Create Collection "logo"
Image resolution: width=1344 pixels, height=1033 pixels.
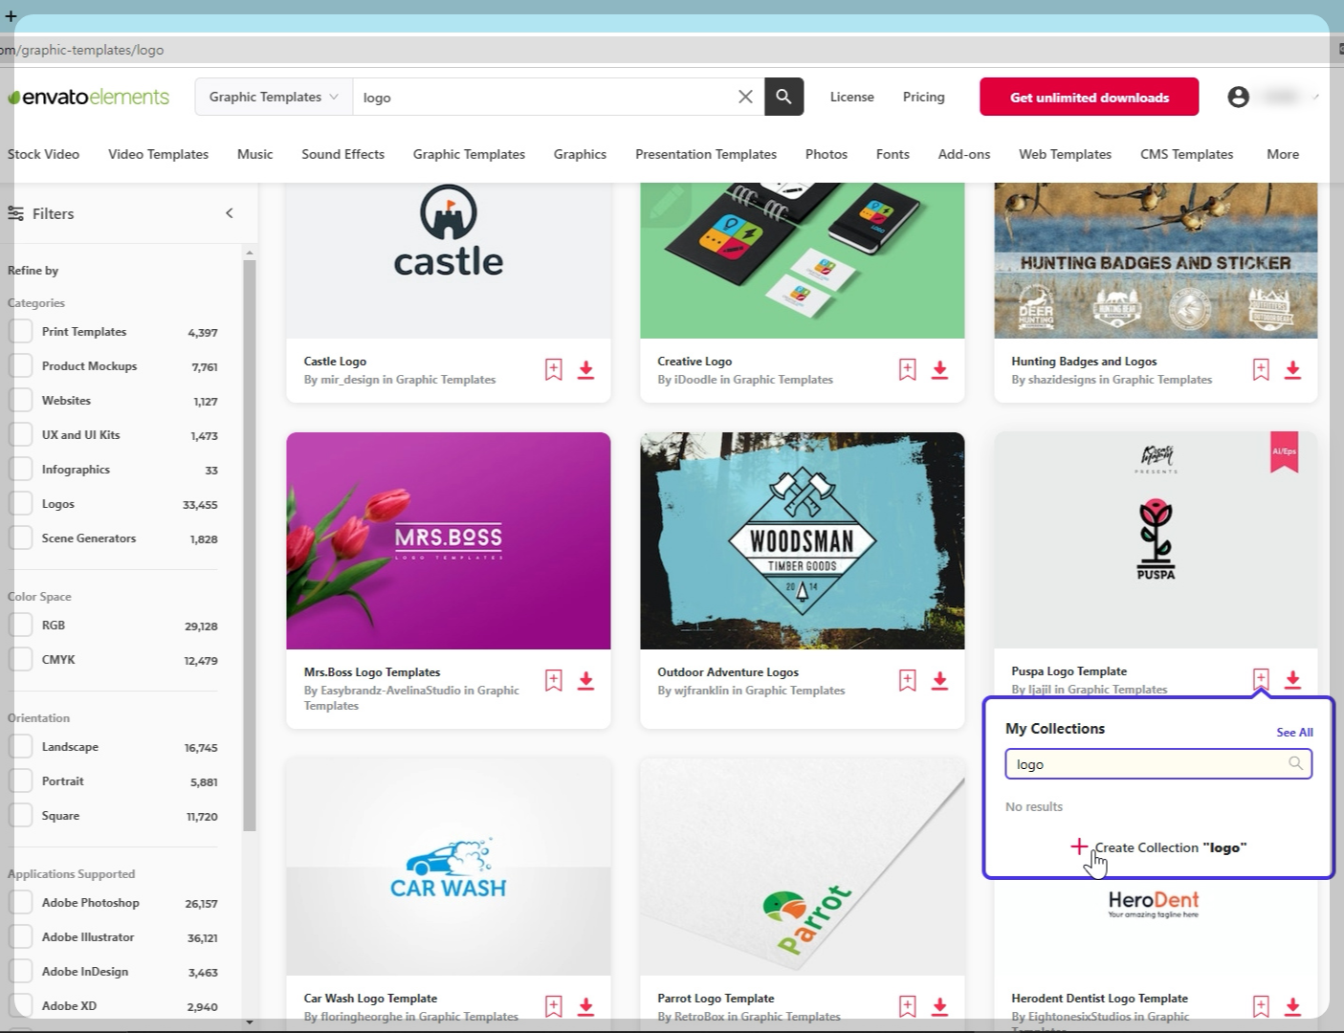tap(1158, 847)
